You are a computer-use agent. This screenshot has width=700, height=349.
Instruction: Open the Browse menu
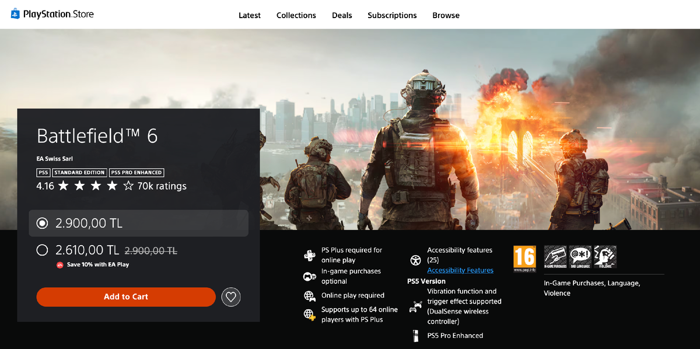[x=446, y=15]
